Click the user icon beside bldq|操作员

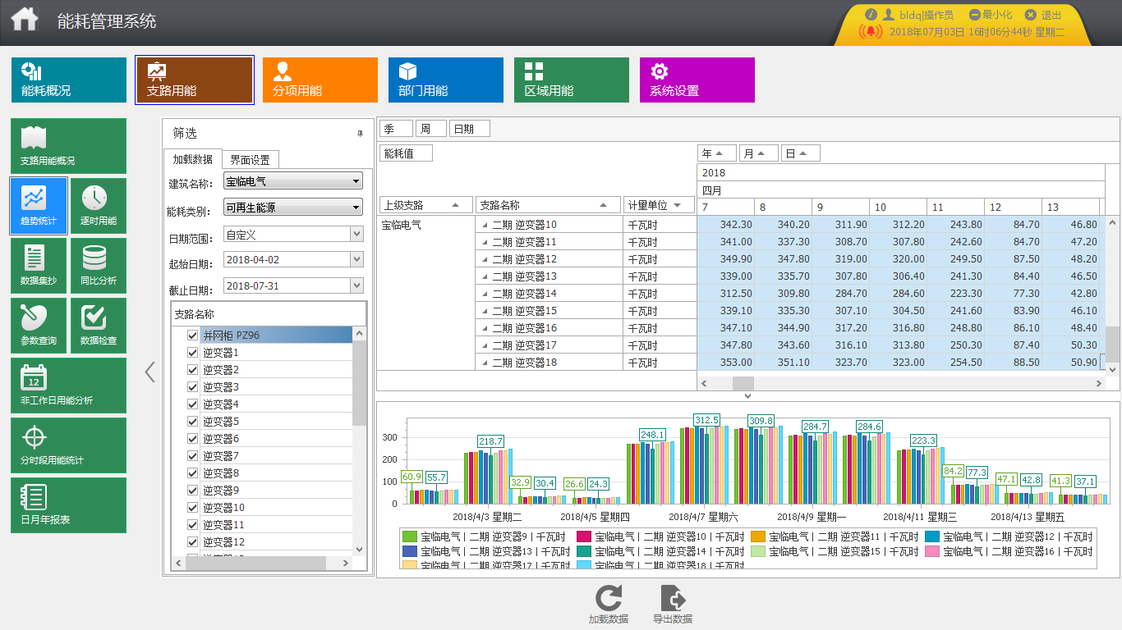coord(888,15)
